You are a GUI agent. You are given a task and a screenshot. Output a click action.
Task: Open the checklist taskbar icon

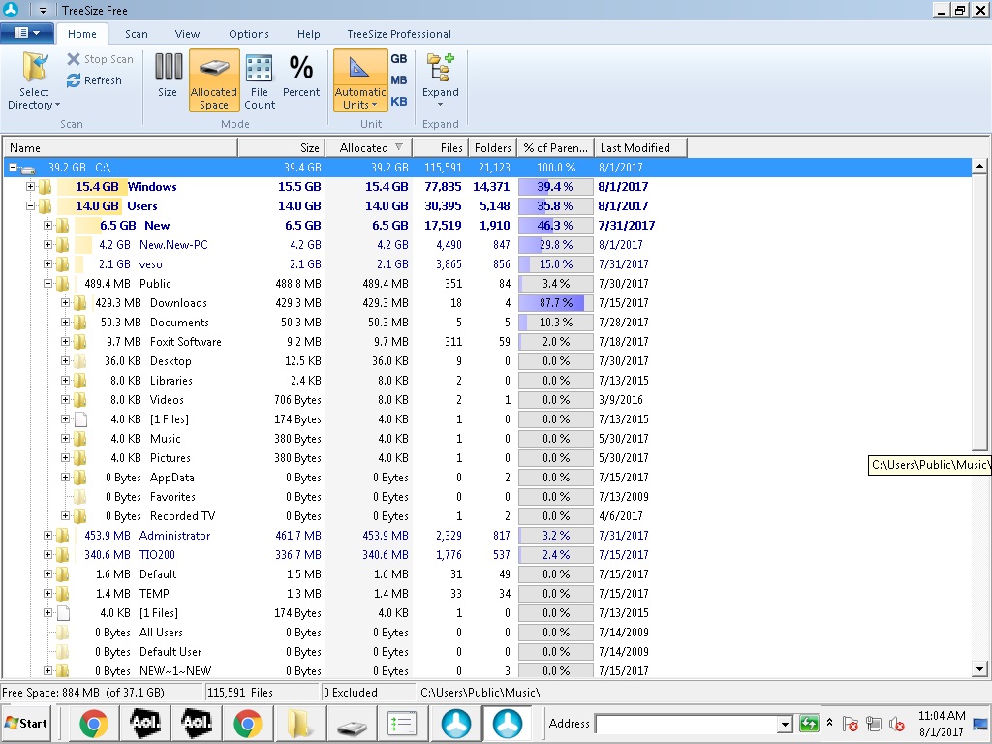click(x=401, y=723)
